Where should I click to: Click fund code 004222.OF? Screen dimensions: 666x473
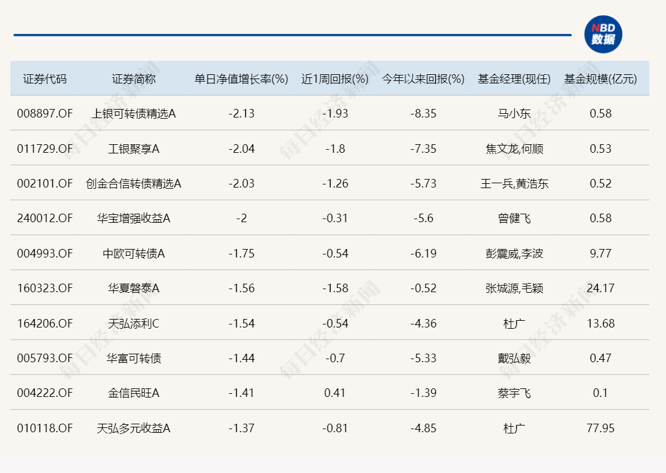pyautogui.click(x=44, y=393)
